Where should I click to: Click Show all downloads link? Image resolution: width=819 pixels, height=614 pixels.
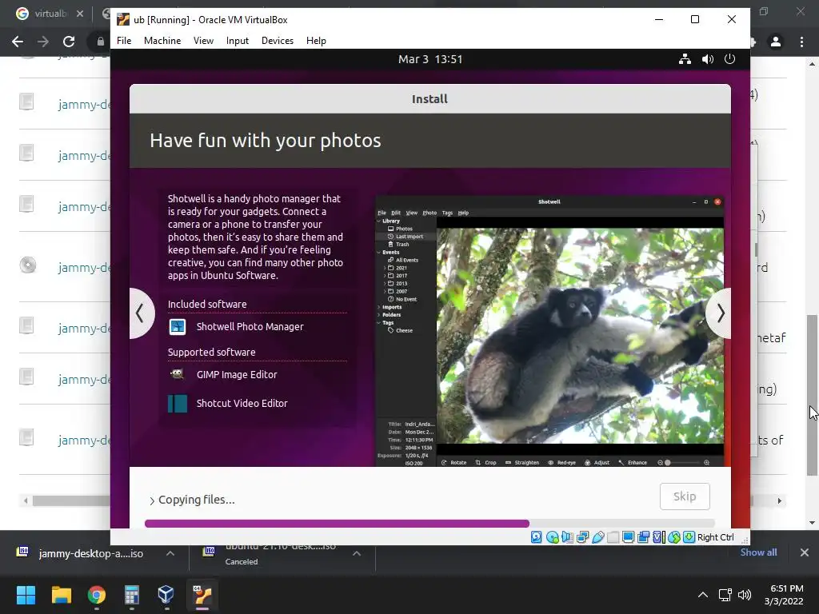pyautogui.click(x=758, y=552)
